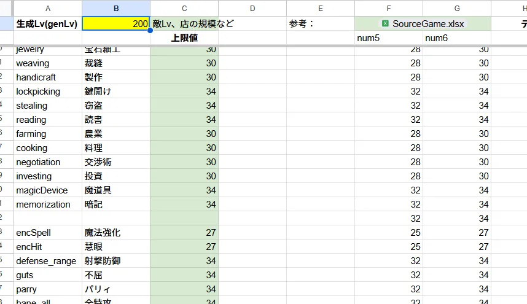Select column B header
The width and height of the screenshot is (527, 304).
[116, 8]
